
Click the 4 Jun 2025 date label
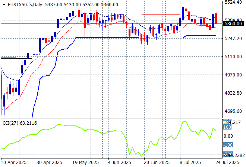pyautogui.click(x=120, y=163)
